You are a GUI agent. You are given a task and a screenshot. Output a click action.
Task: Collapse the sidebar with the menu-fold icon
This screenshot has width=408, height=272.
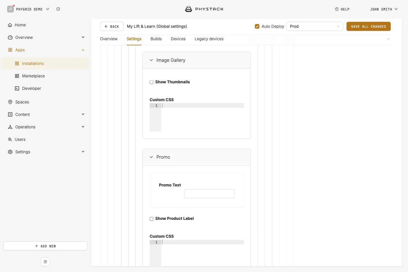tap(45, 262)
